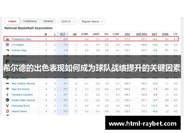Screen dimensions: 184x133
Task: Sort standings by STRK column
Action: click(165, 34)
